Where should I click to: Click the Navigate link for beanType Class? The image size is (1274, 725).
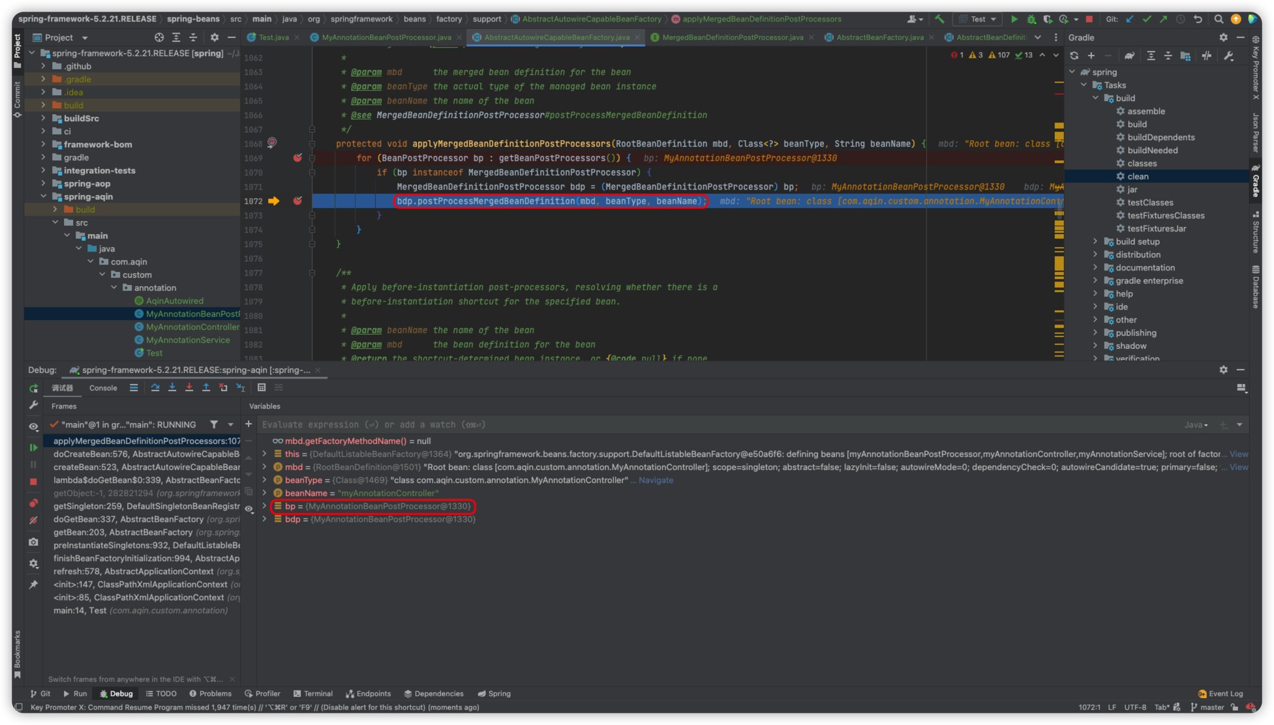point(656,479)
